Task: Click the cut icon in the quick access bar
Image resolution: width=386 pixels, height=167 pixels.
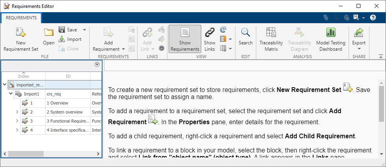Action: pos(336,17)
